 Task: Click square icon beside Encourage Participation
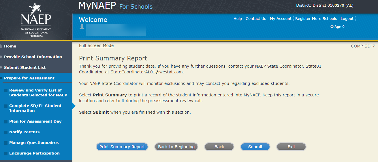click(6, 154)
